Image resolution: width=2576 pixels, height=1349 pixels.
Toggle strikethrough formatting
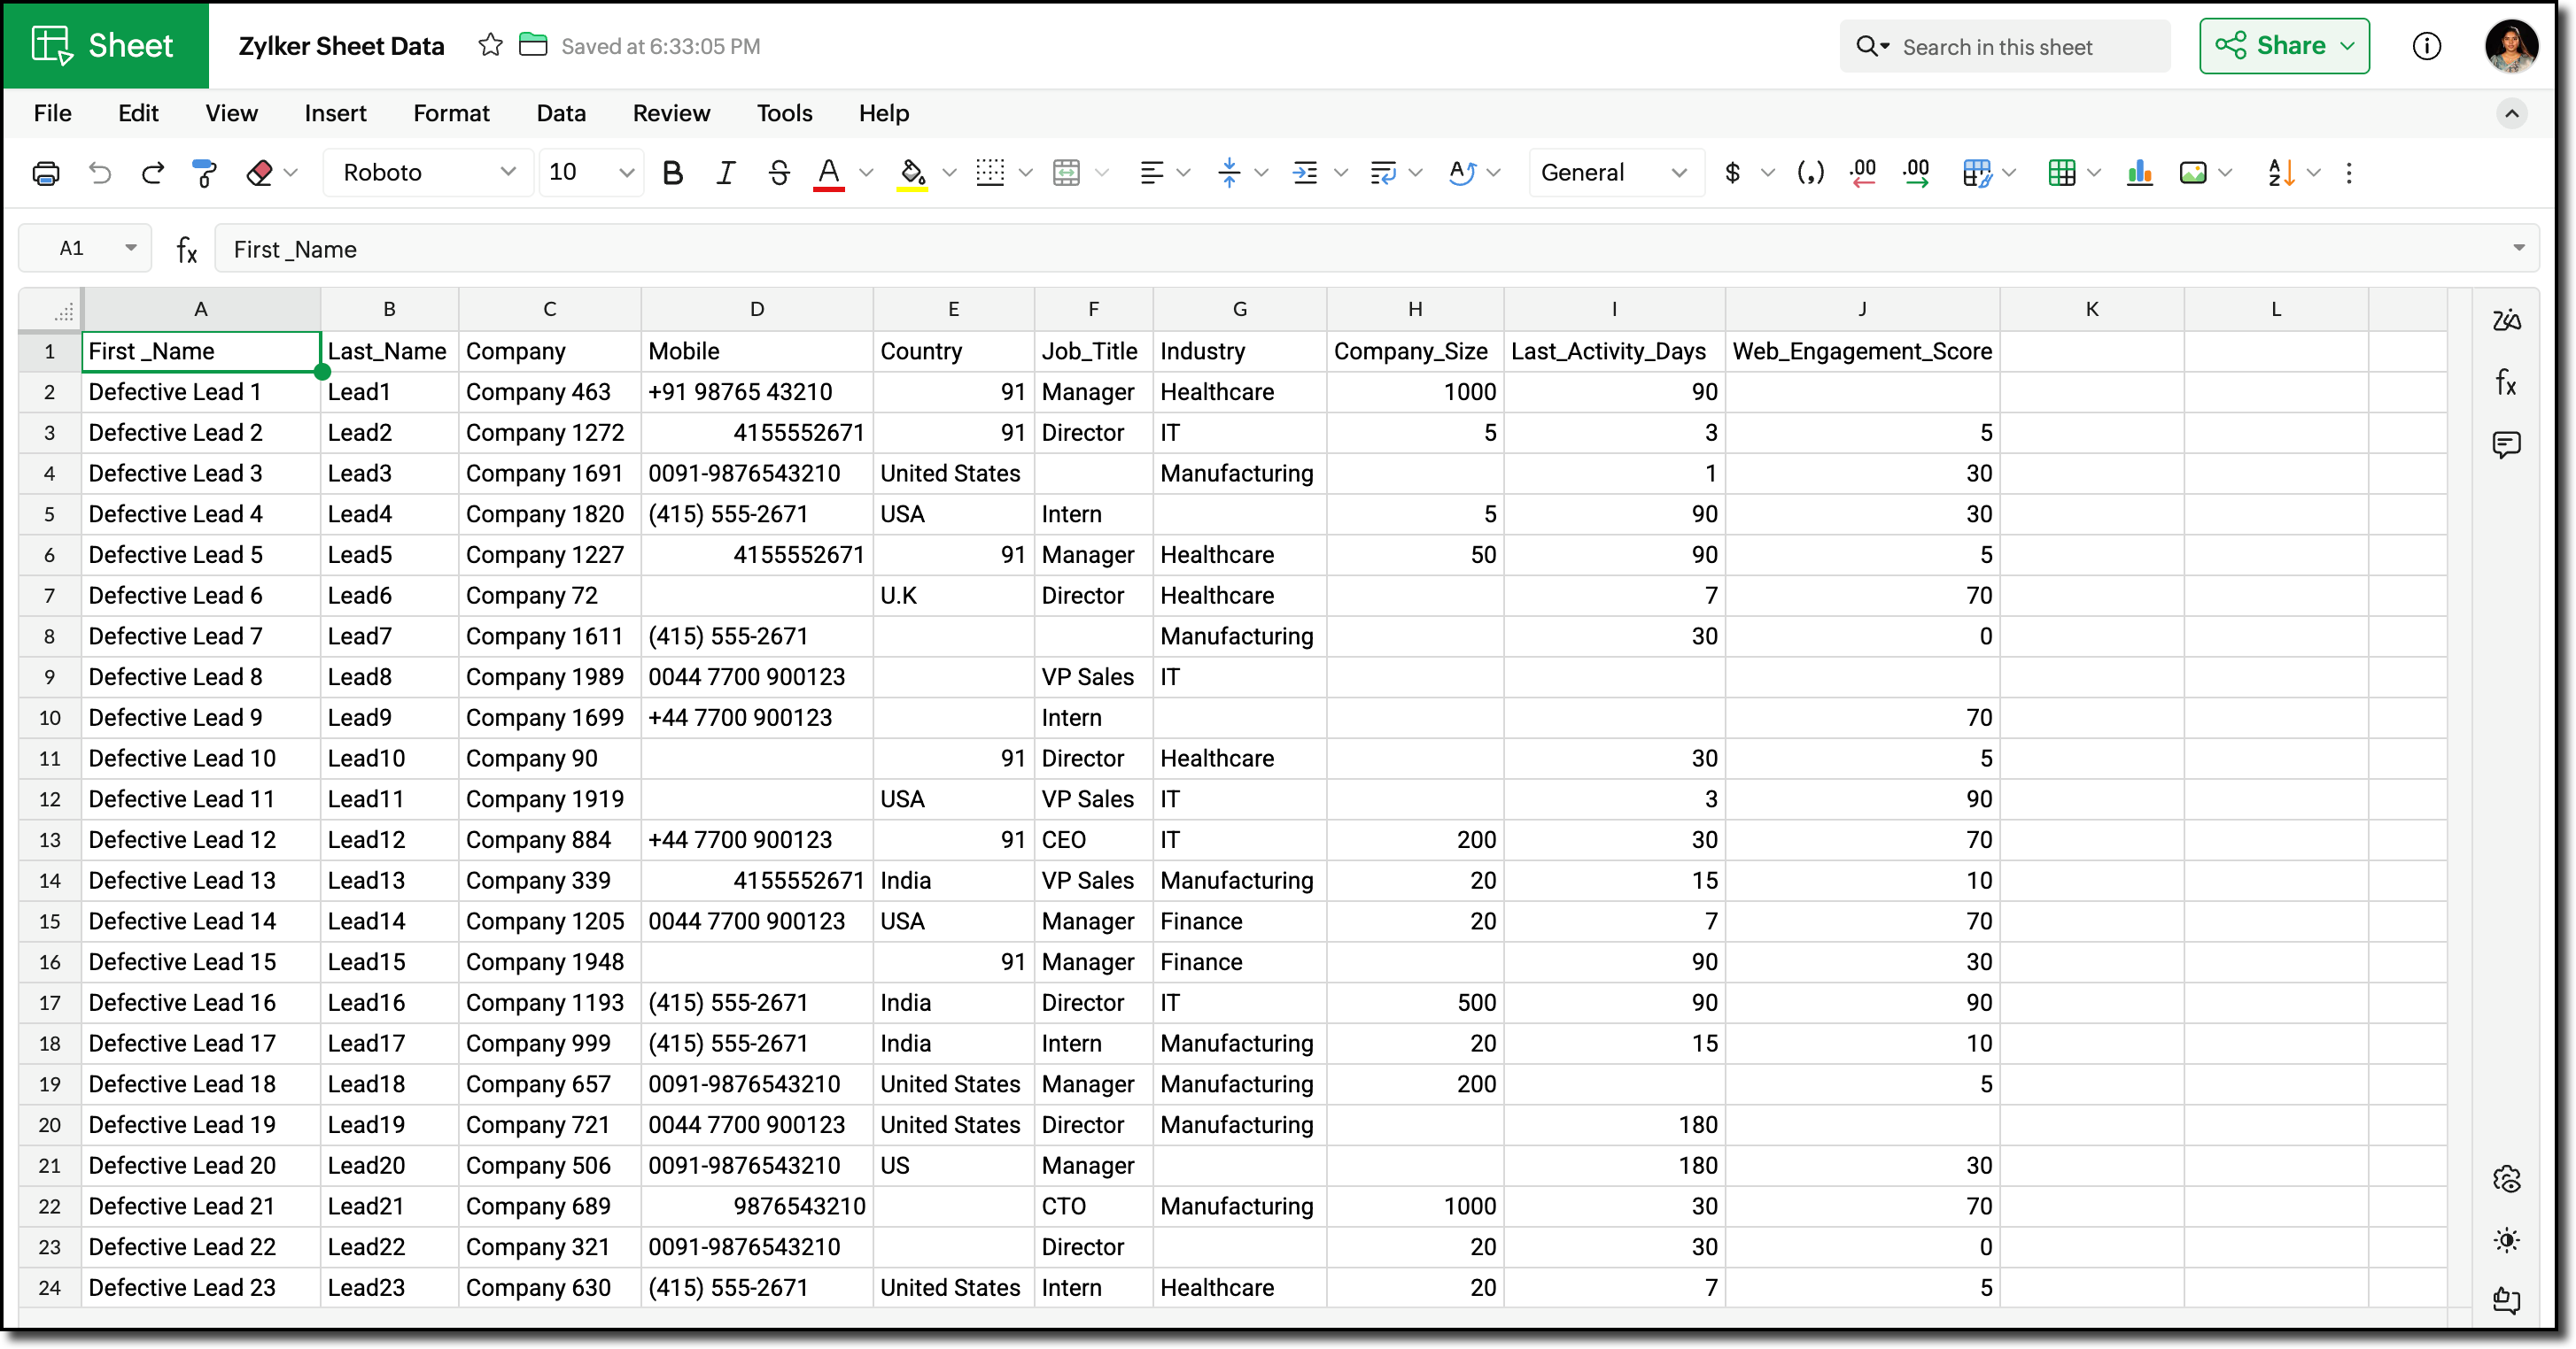pos(778,173)
